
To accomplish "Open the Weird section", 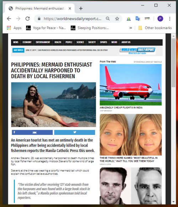I will tap(114, 42).
